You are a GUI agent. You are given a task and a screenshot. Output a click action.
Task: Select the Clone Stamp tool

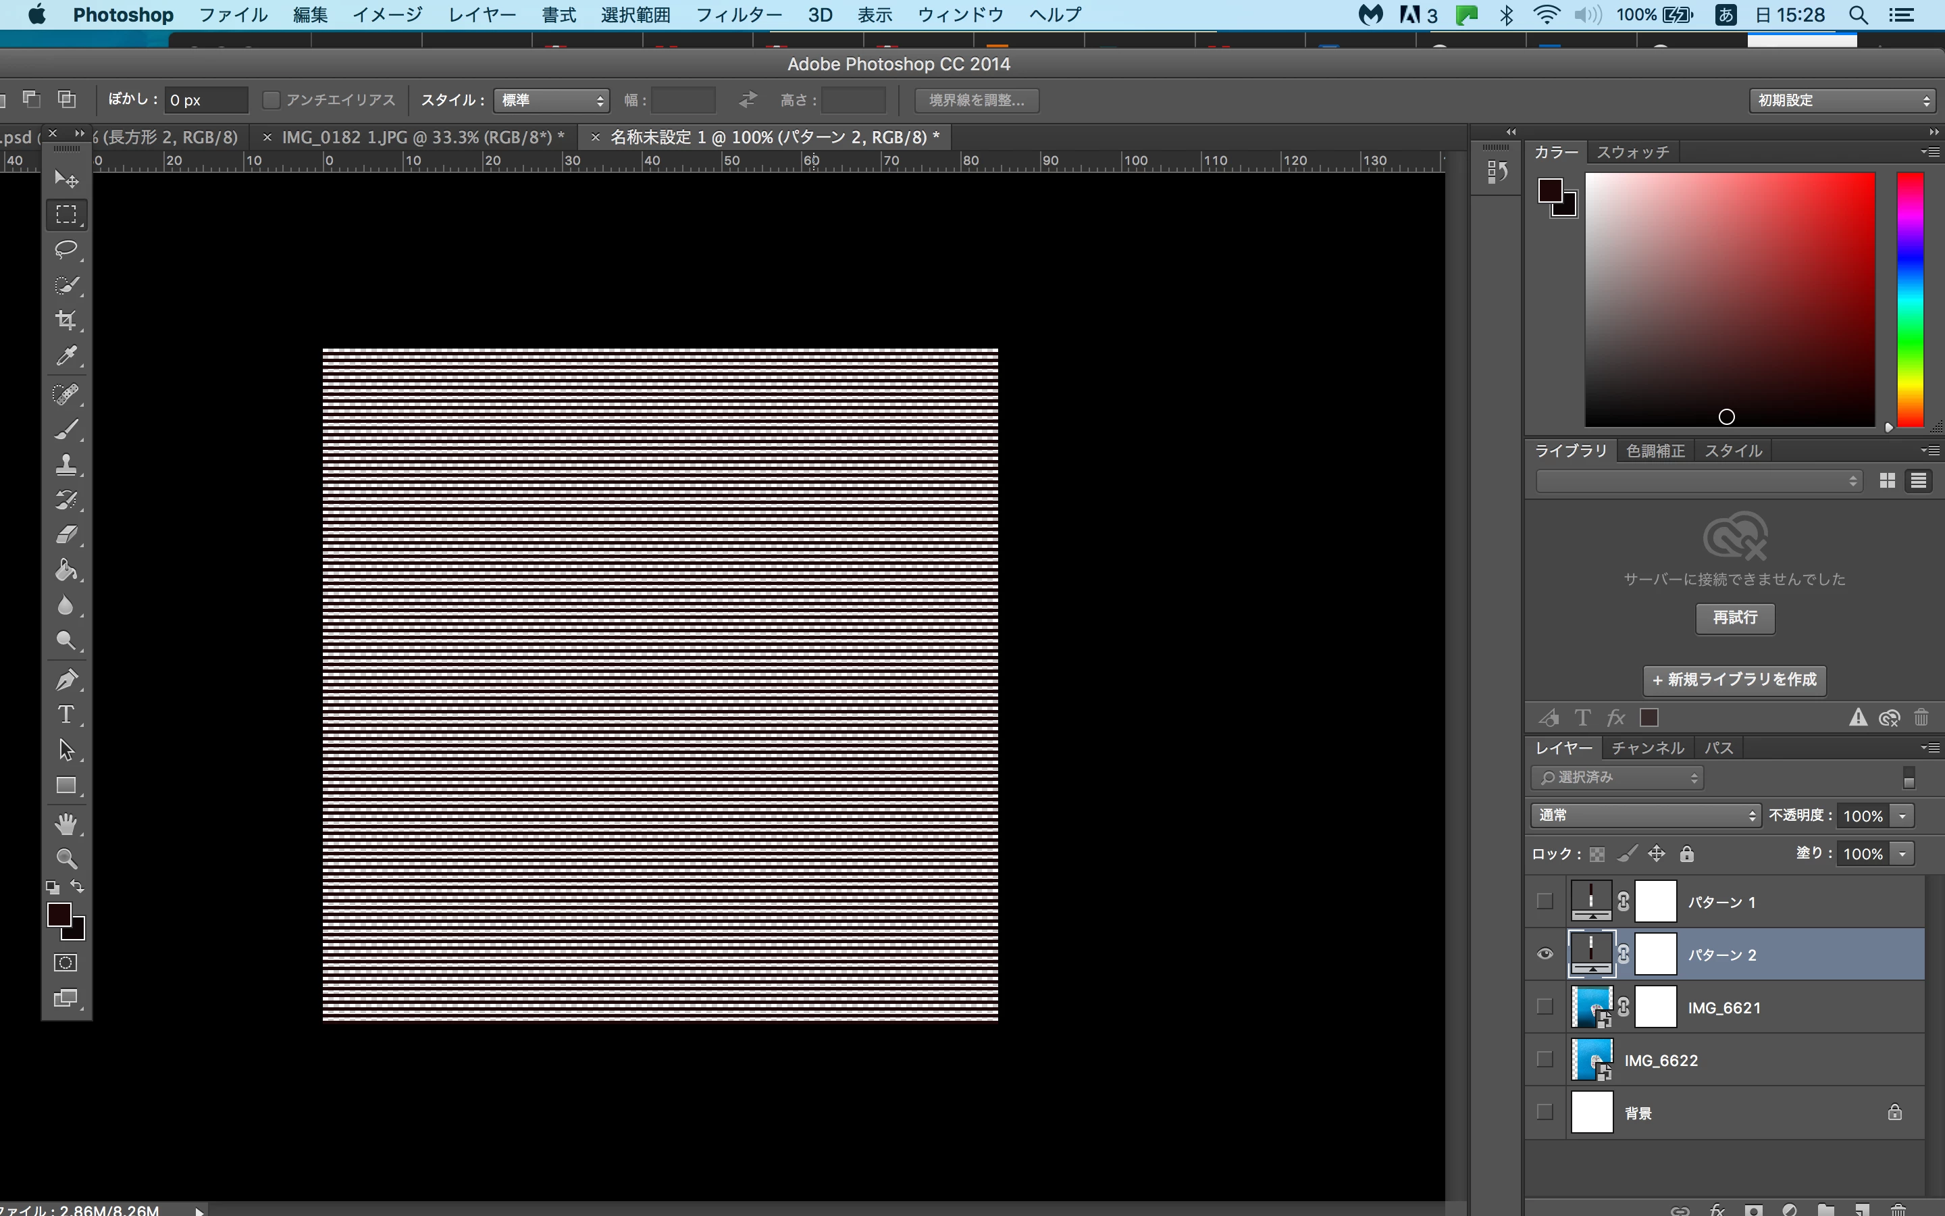pos(66,464)
